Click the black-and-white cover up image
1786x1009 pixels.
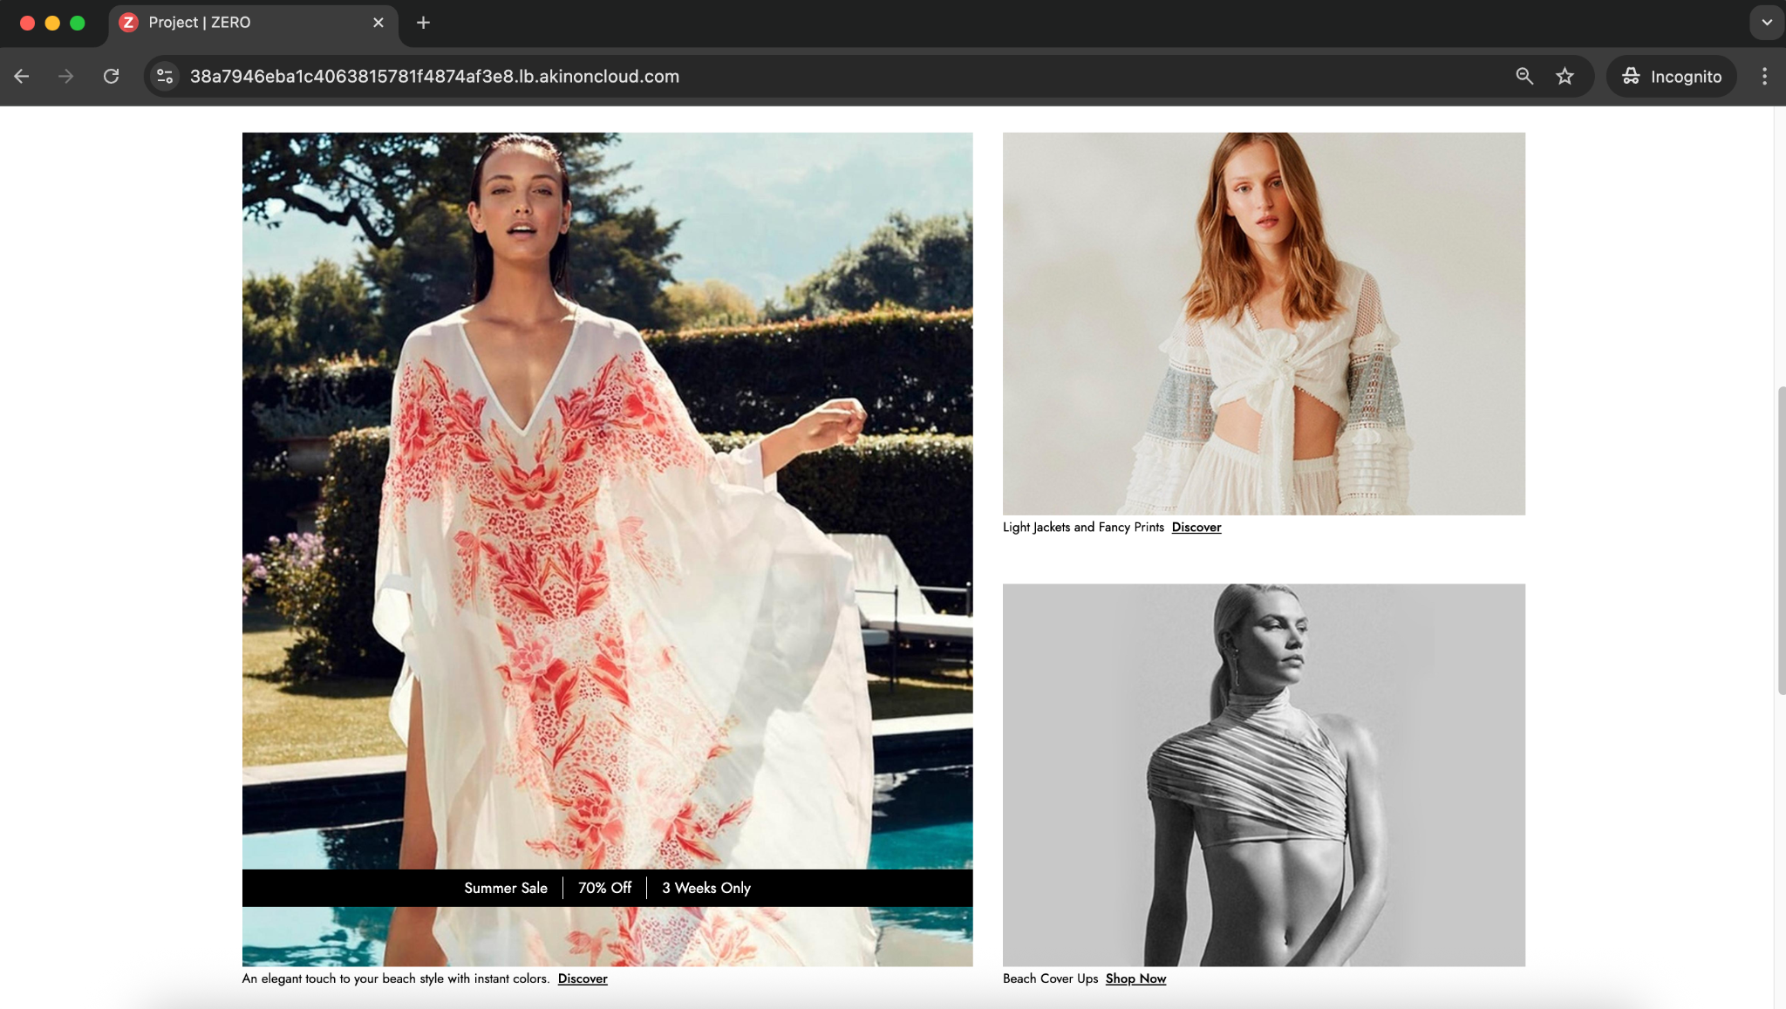tap(1264, 774)
